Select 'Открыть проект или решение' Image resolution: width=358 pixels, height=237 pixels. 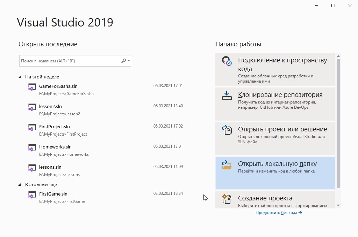(x=275, y=138)
